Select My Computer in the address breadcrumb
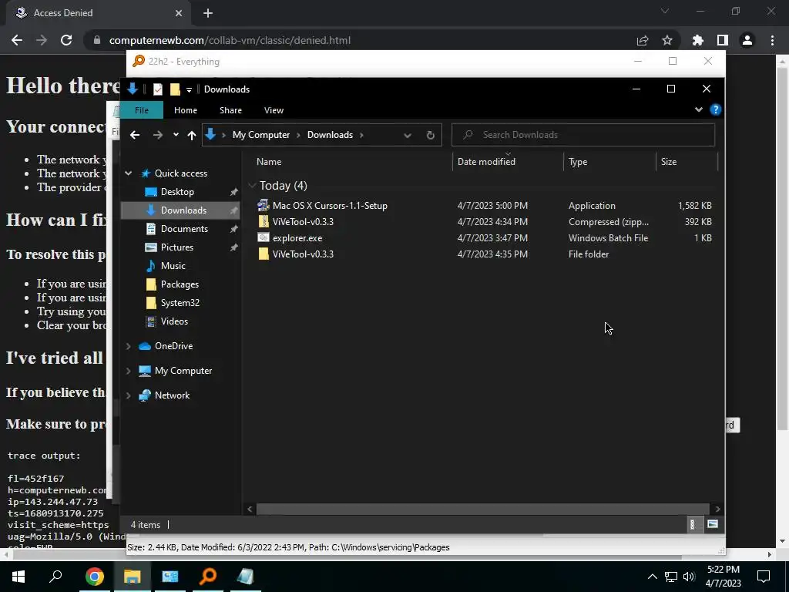 pyautogui.click(x=260, y=135)
